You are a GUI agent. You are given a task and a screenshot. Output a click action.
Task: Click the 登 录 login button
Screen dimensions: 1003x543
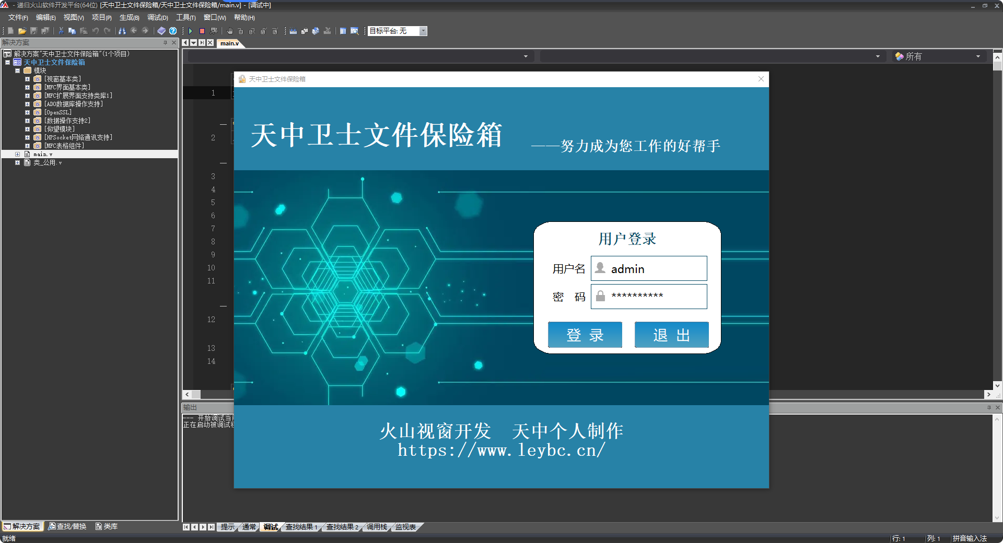pyautogui.click(x=585, y=335)
